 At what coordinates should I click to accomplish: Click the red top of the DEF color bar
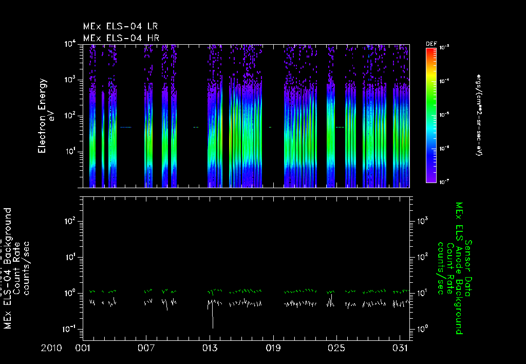pyautogui.click(x=431, y=53)
